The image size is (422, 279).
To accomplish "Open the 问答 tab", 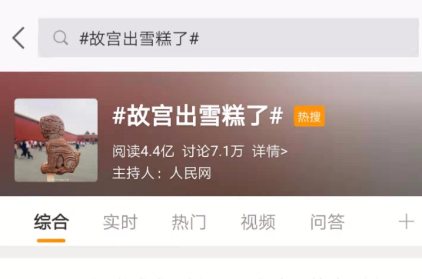I will (327, 222).
